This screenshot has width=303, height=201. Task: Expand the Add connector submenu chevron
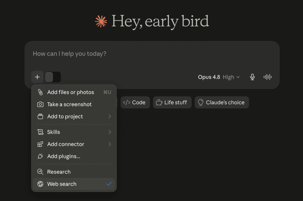[x=109, y=144]
